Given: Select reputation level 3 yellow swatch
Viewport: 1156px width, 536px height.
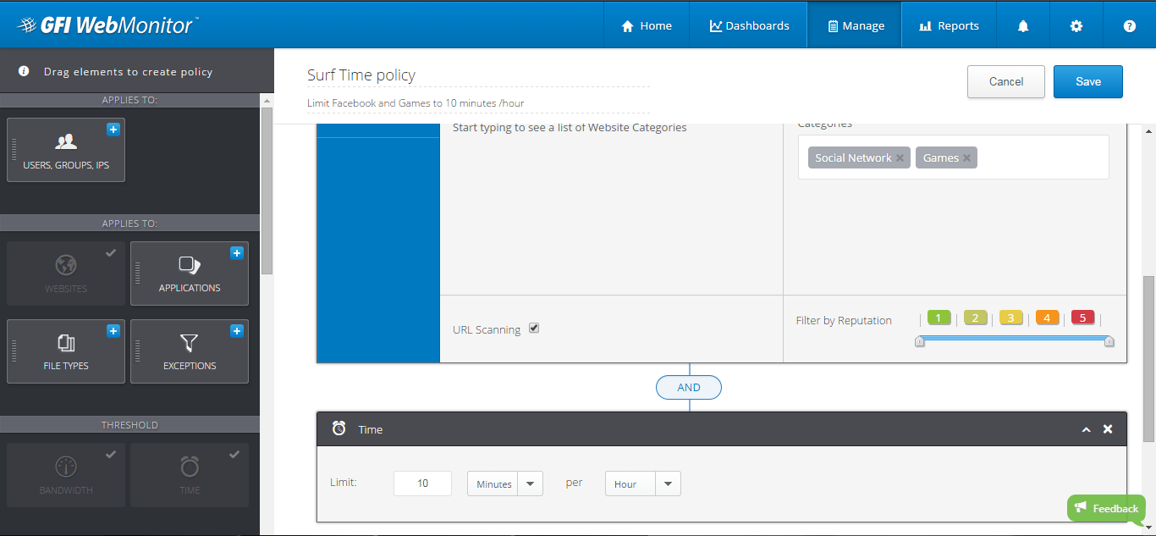Looking at the screenshot, I should click(x=1011, y=318).
